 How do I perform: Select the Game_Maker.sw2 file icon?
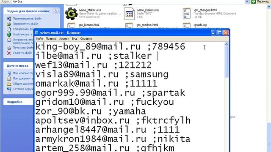tap(129, 14)
